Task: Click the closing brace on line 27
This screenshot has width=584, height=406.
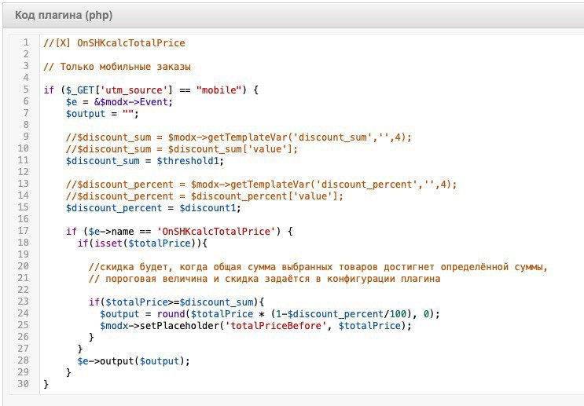Action: [80, 349]
